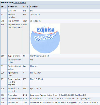Open the Exquisa natur trade mark image
The height and width of the screenshot is (105, 100).
(x=45, y=39)
